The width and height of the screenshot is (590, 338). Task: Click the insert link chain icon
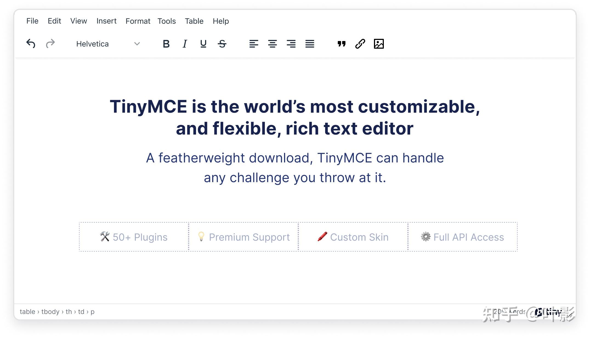click(360, 44)
